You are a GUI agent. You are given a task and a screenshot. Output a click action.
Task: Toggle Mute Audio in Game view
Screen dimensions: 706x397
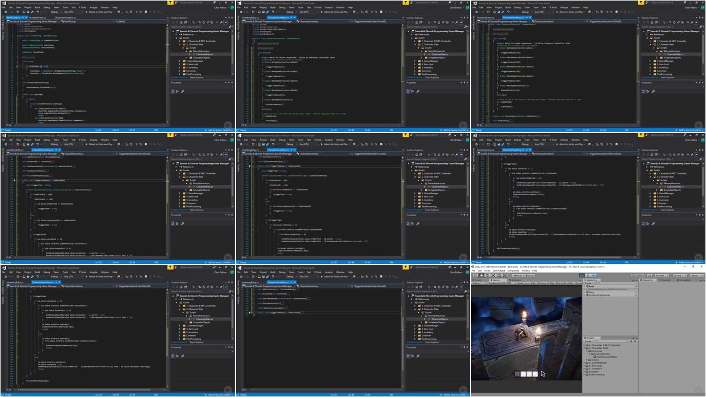coord(561,283)
